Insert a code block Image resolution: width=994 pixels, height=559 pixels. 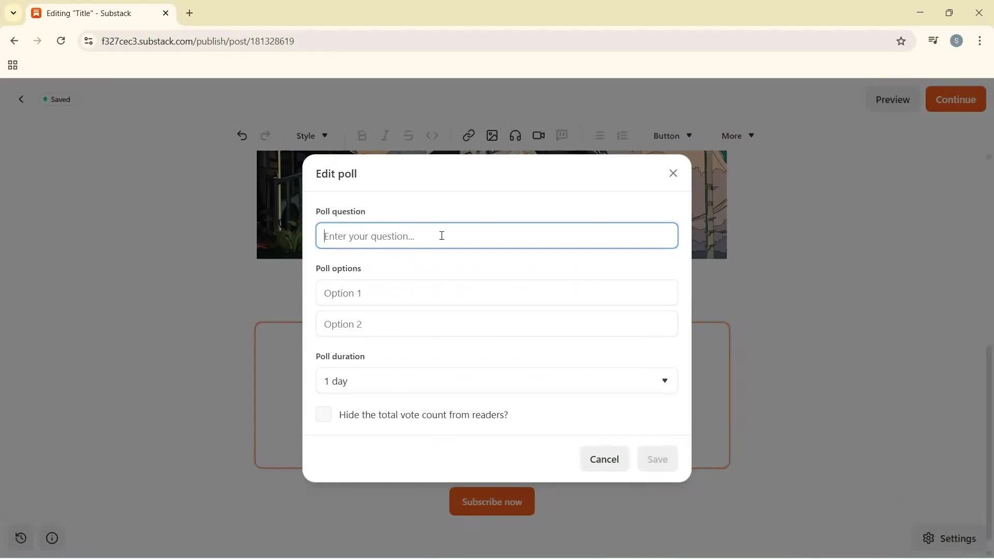[433, 135]
